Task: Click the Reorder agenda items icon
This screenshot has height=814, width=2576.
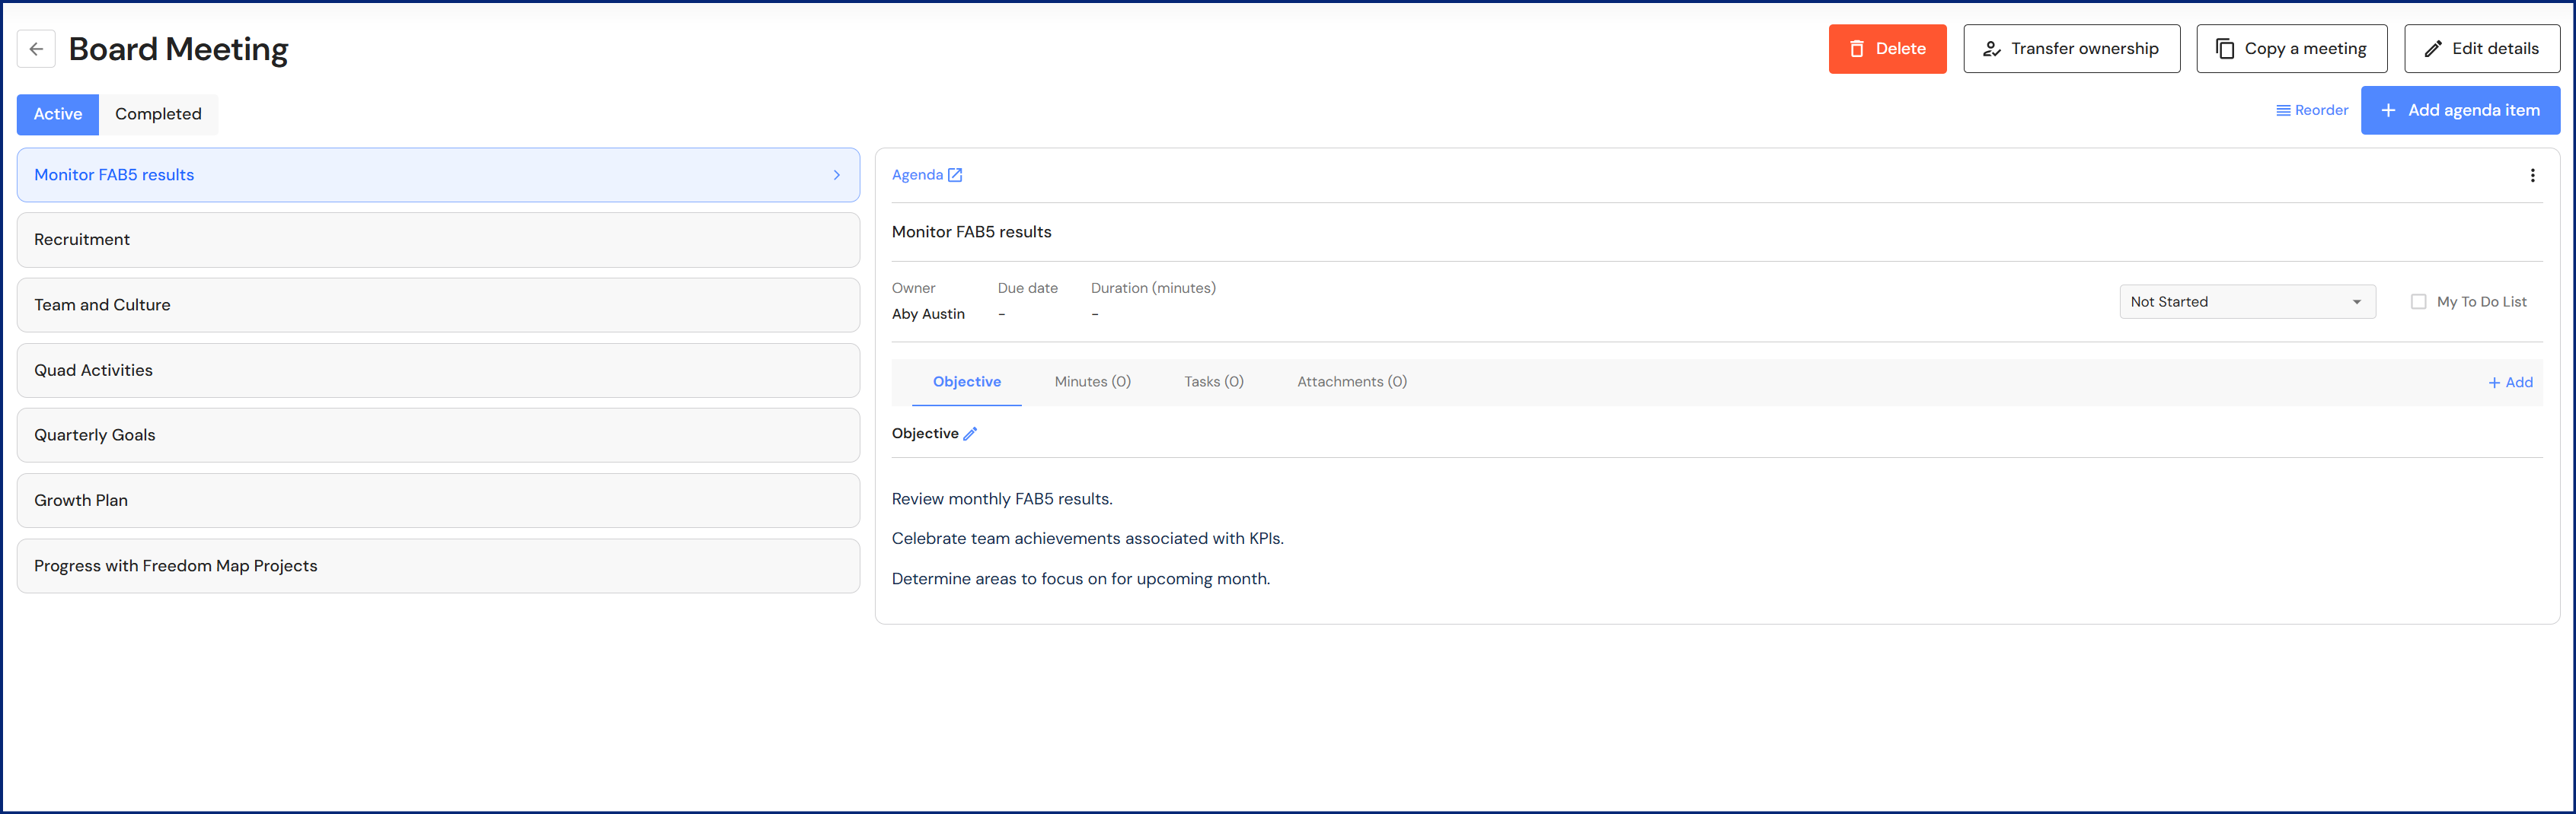Action: pyautogui.click(x=2283, y=111)
